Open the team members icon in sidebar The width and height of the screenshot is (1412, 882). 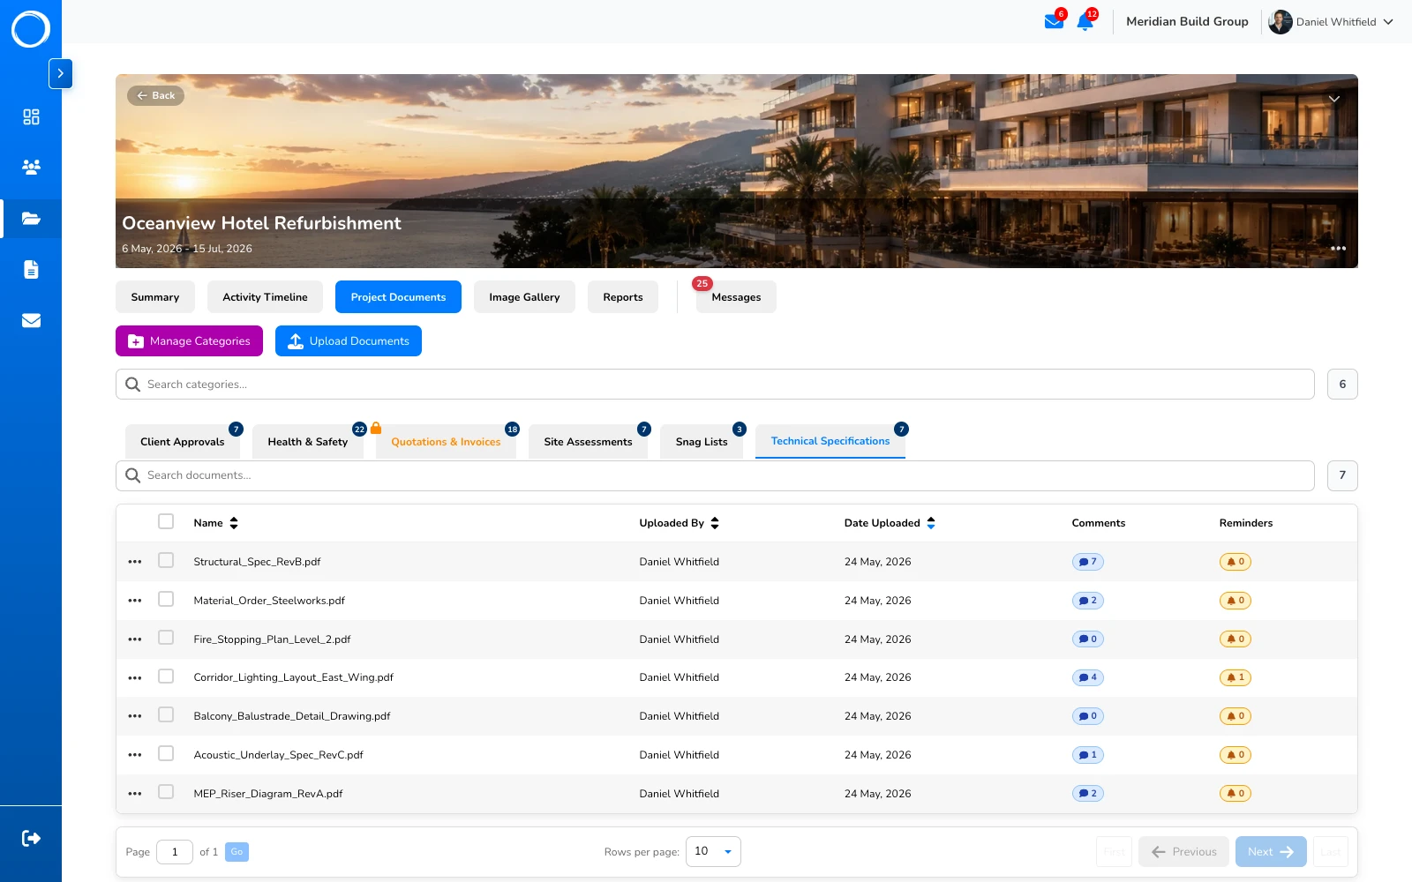click(31, 167)
